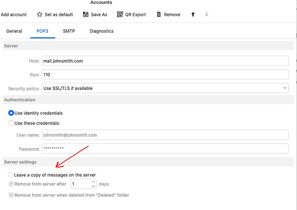
Task: Enable Leave a copy of messages on server
Action: coord(11,175)
